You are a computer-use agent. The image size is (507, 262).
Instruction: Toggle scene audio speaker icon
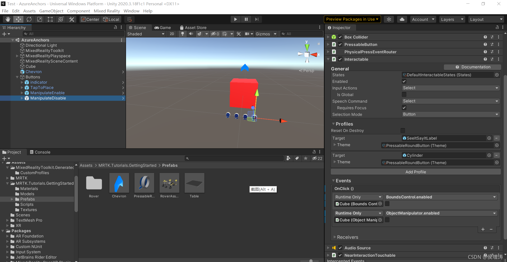click(191, 34)
